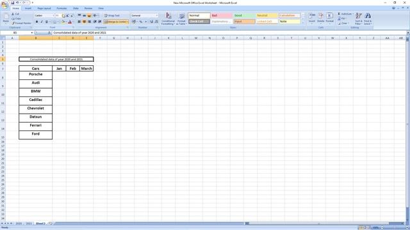410x230 pixels.
Task: Increase decimal places
Action: (x=151, y=22)
